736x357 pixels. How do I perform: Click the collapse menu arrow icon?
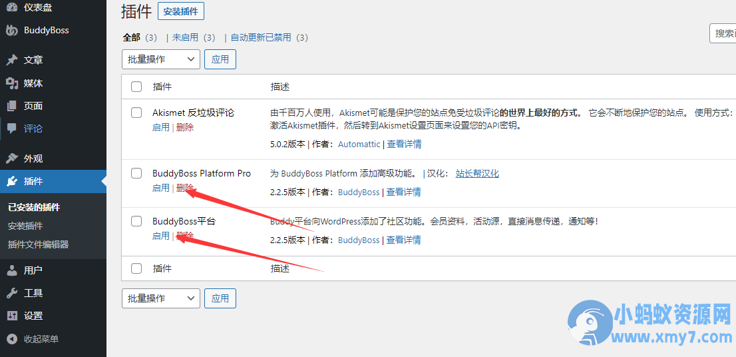coord(12,338)
